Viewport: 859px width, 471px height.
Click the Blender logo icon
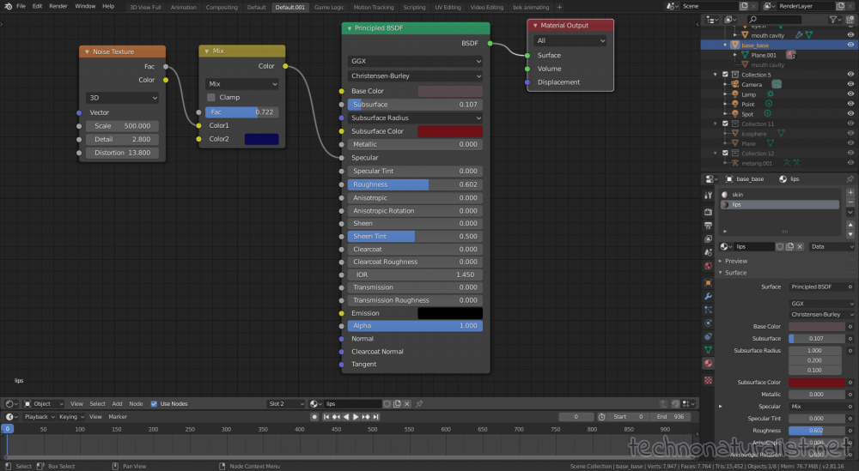pos(8,7)
